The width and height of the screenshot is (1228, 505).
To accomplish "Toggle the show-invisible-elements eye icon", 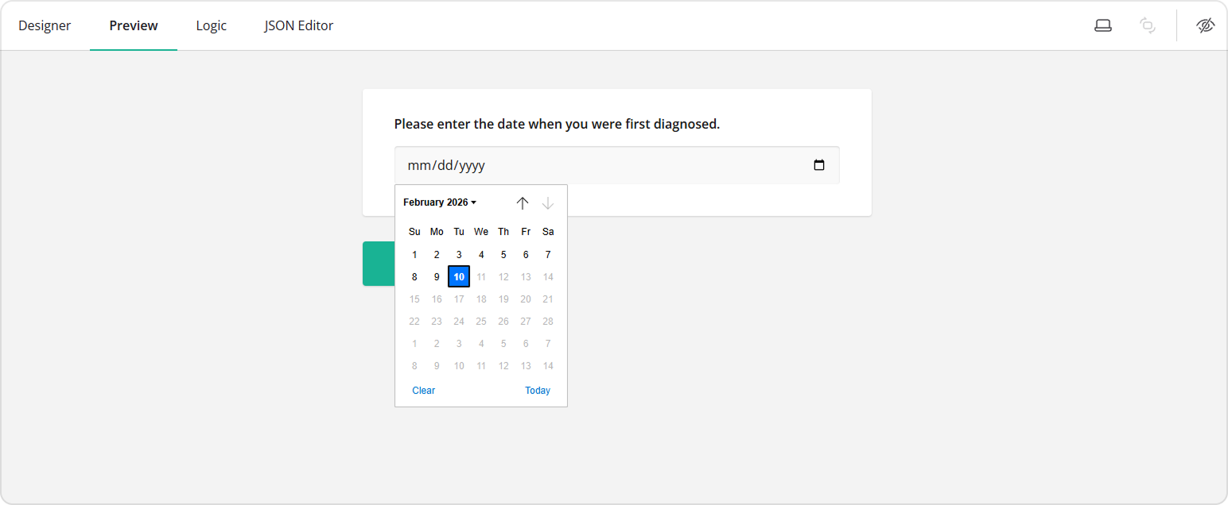I will pyautogui.click(x=1205, y=25).
